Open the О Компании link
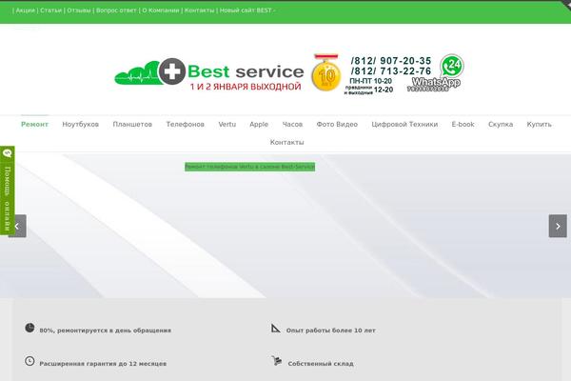The width and height of the screenshot is (571, 381). tap(161, 10)
